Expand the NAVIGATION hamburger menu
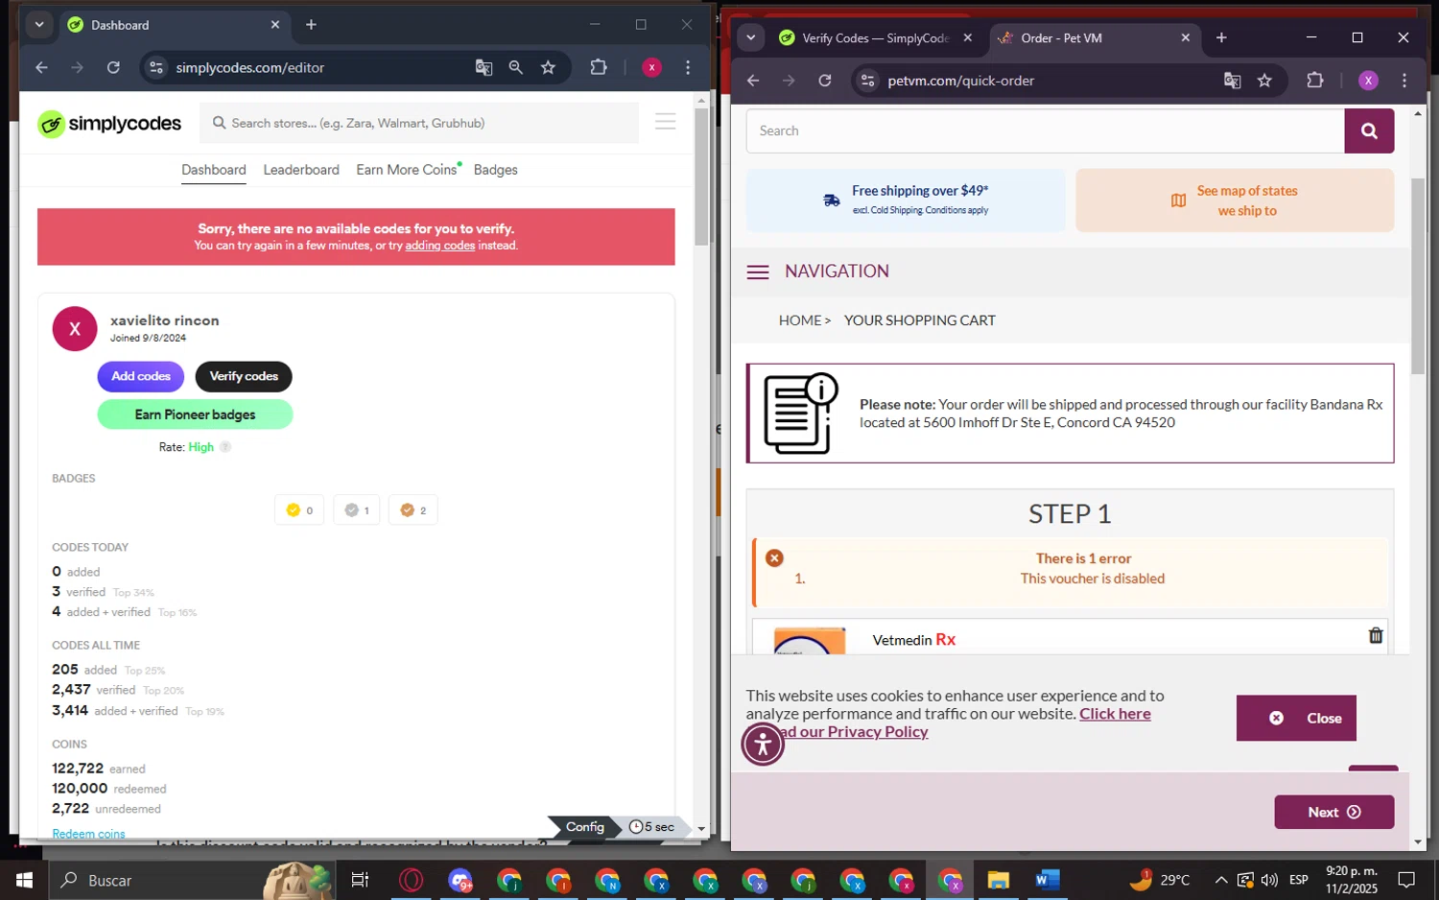 (758, 272)
